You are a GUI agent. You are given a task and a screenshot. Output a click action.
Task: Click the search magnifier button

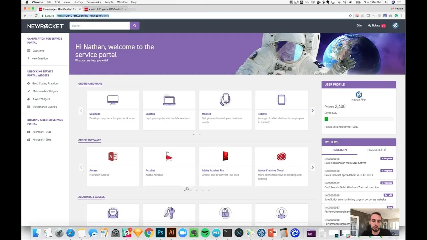tap(134, 25)
